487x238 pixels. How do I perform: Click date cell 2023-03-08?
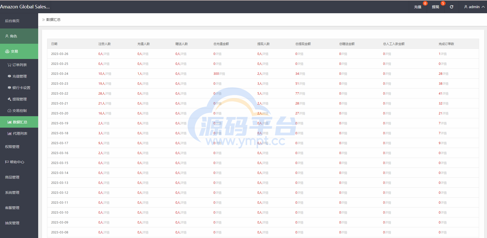click(x=60, y=232)
